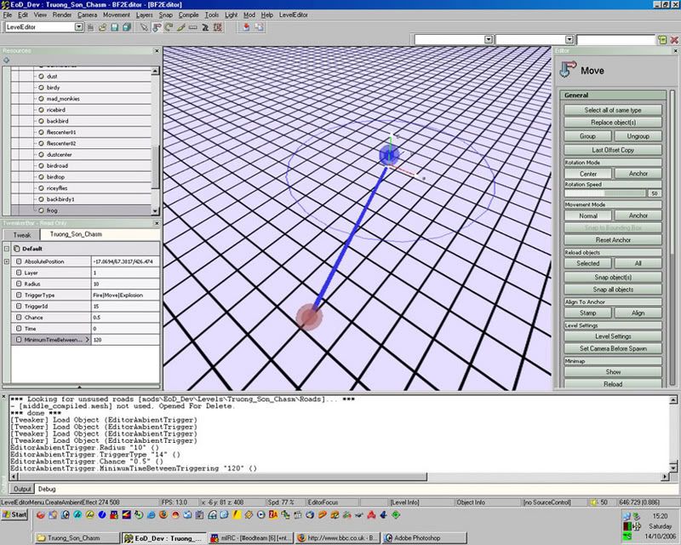Click the overlapping windows toolbar icon
Image resolution: width=681 pixels, height=545 pixels.
click(259, 27)
